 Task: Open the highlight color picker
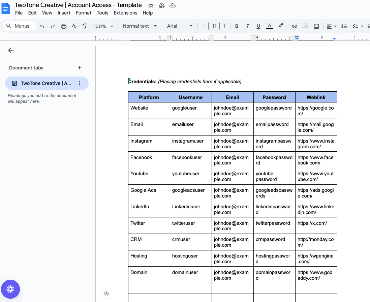pos(281,26)
